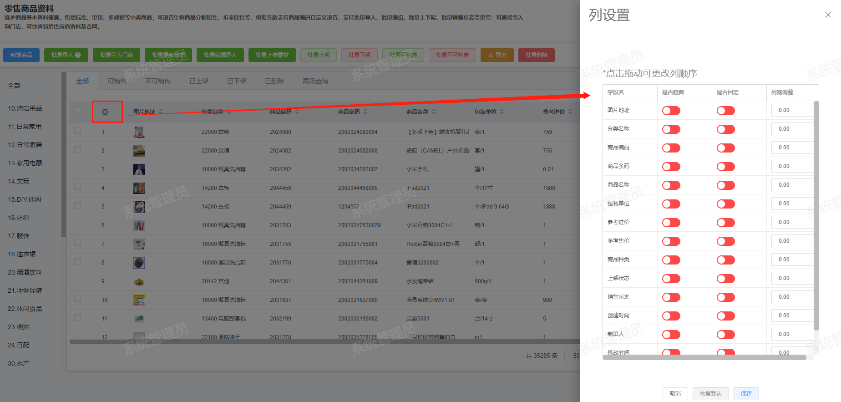Close the 列设置 panel

828,15
